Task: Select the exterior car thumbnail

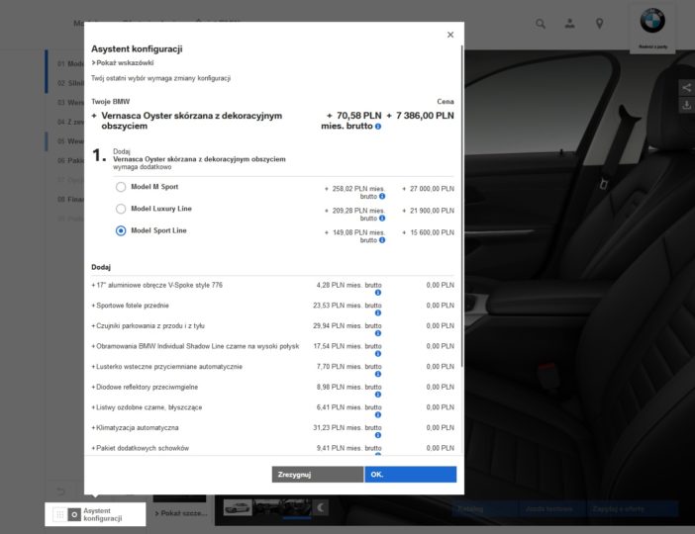Action: (x=238, y=507)
